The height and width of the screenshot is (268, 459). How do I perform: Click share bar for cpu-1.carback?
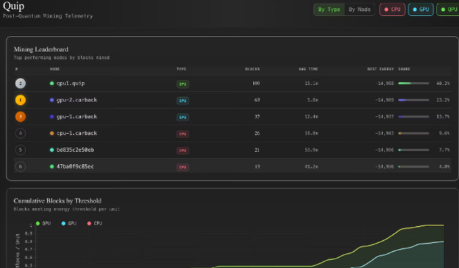pos(414,133)
